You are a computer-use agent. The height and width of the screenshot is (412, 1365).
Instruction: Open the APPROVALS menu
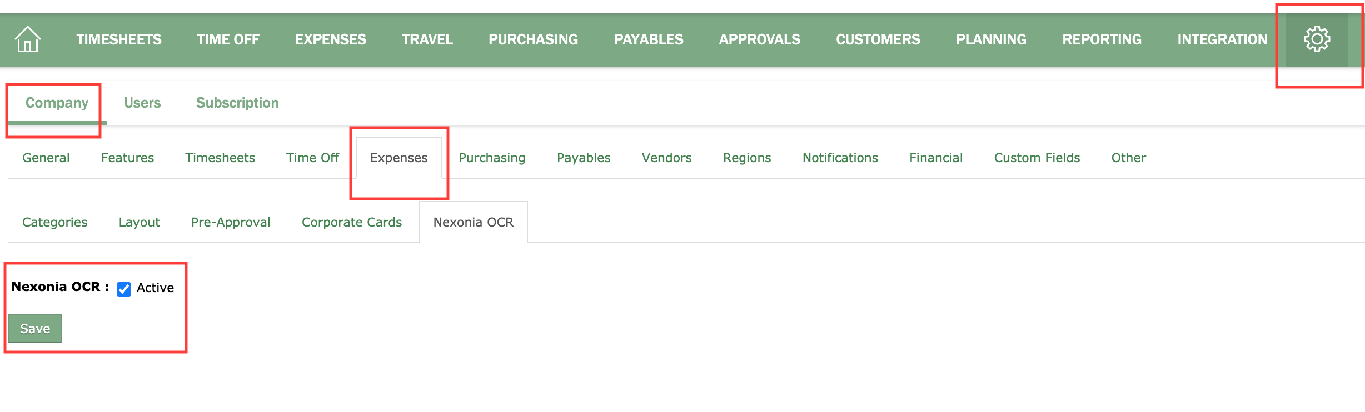click(760, 39)
